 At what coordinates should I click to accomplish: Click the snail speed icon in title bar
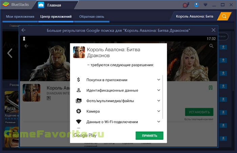point(186,5)
